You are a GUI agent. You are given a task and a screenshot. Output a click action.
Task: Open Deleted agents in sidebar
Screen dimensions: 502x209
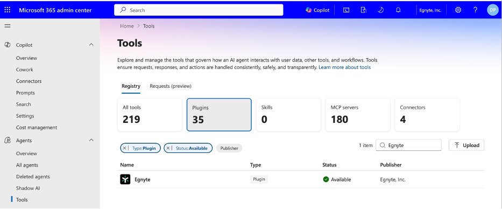[x=33, y=177]
